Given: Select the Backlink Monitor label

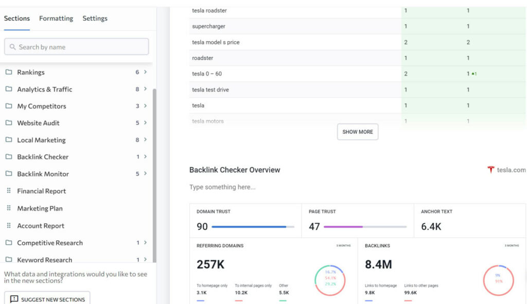Looking at the screenshot, I should 43,174.
